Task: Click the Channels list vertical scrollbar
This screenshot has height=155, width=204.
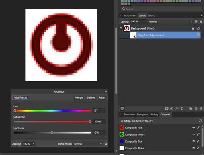Action: (202, 137)
